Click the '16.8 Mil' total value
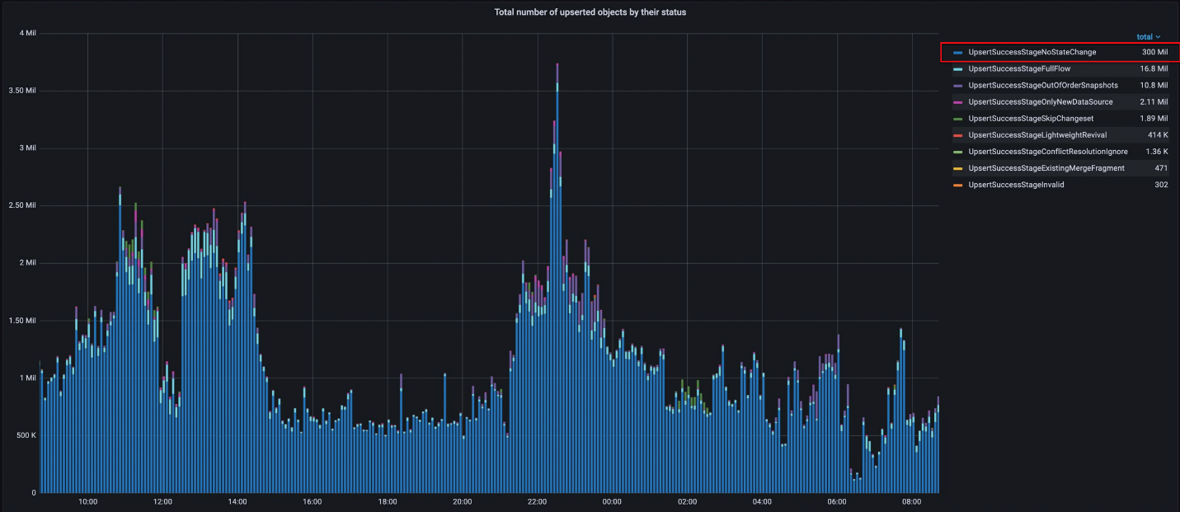 pyautogui.click(x=1153, y=68)
